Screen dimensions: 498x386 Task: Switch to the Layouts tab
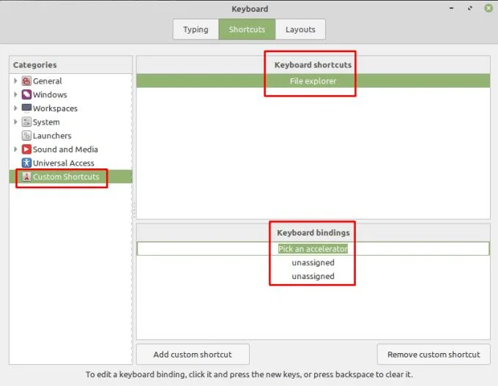[300, 29]
